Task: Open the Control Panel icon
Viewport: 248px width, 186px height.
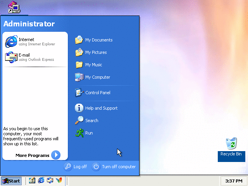Action: [x=79, y=93]
